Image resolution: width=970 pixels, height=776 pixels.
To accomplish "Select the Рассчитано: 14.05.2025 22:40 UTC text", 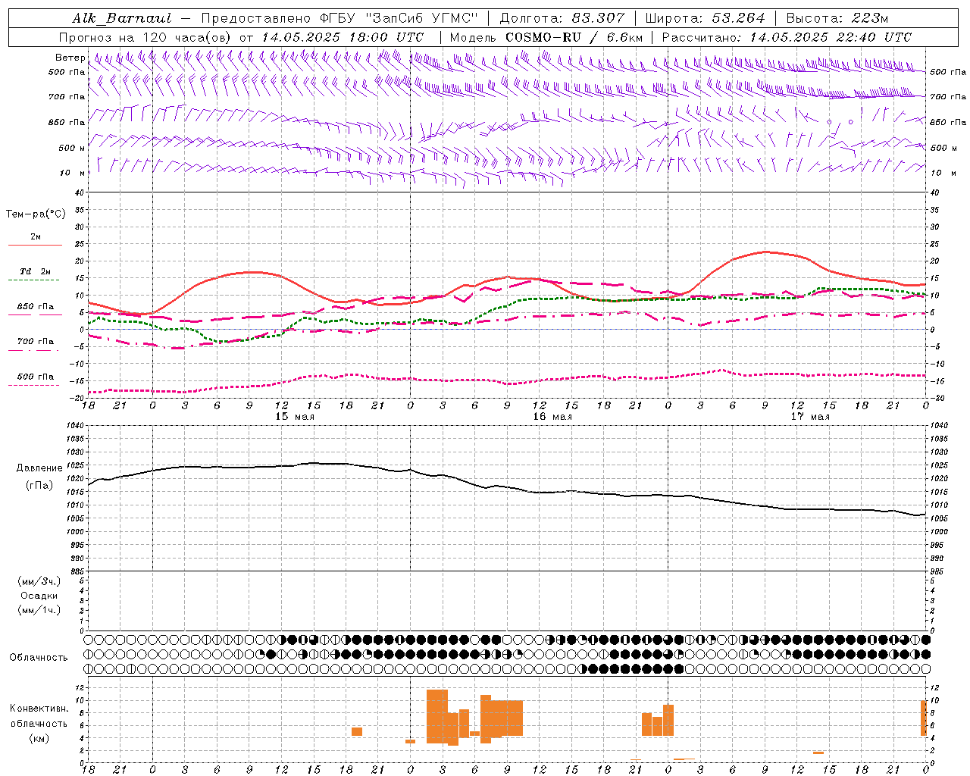I will click(x=787, y=37).
